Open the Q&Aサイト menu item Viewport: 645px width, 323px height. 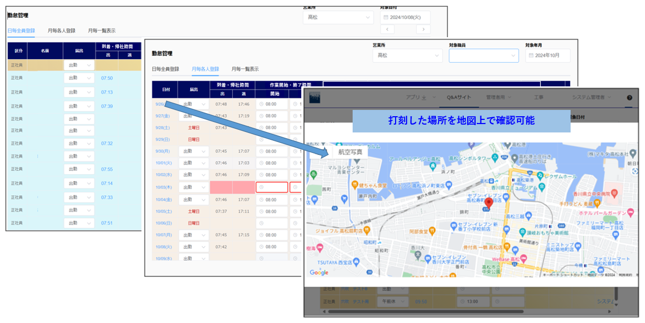point(459,97)
